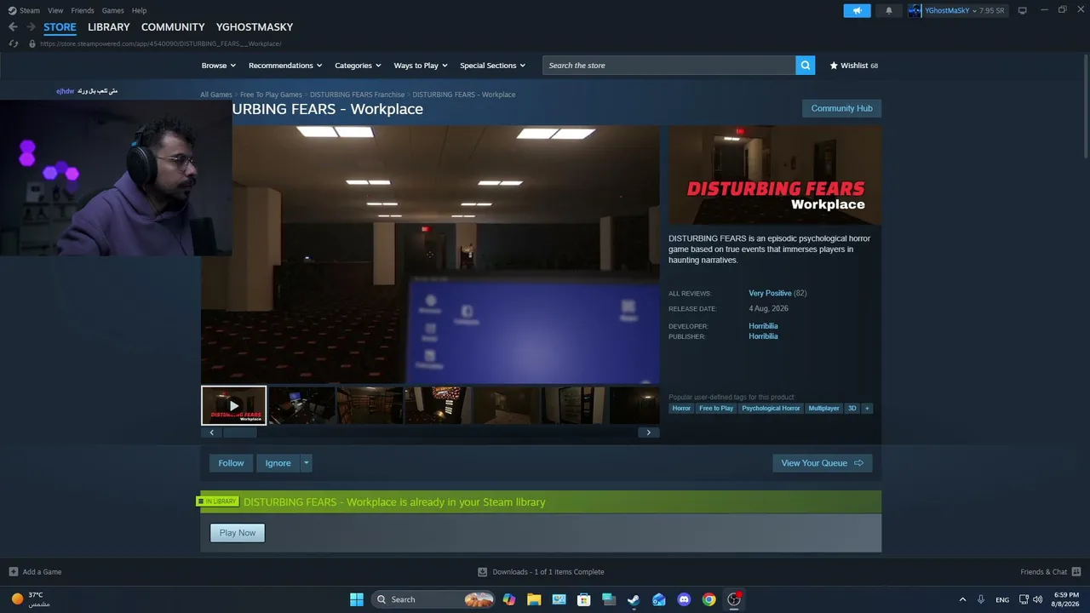
Task: Click the megaphone announcements button
Action: pyautogui.click(x=857, y=10)
